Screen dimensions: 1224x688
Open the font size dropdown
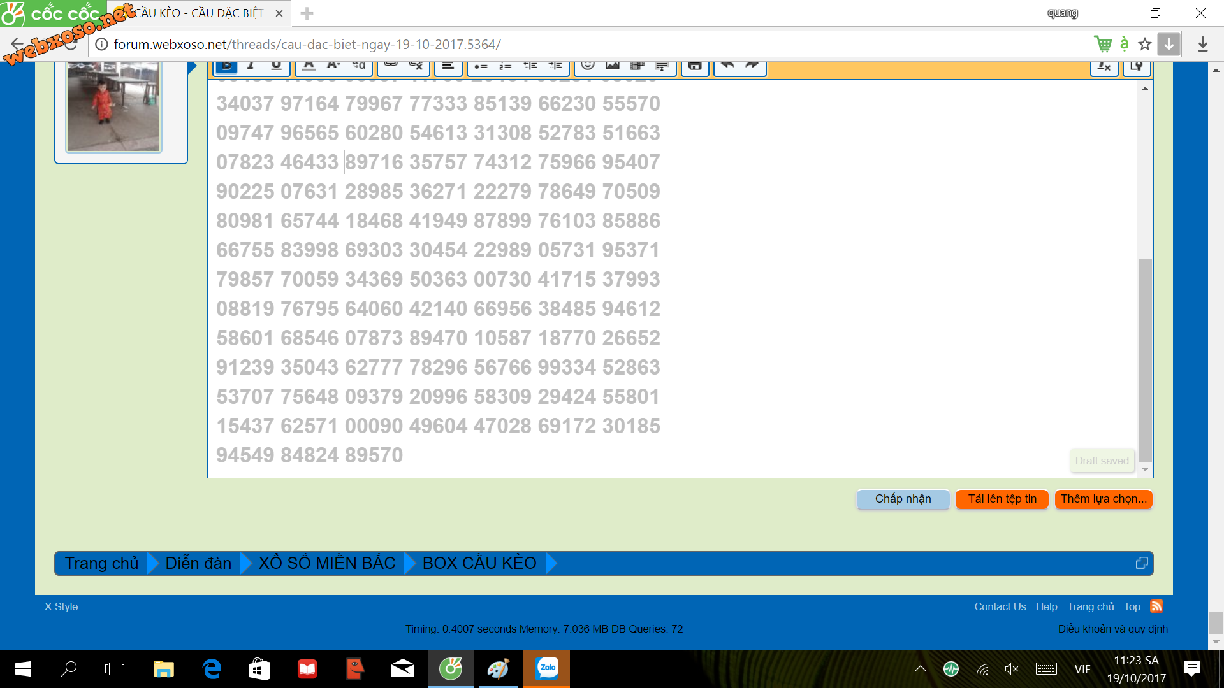click(333, 66)
